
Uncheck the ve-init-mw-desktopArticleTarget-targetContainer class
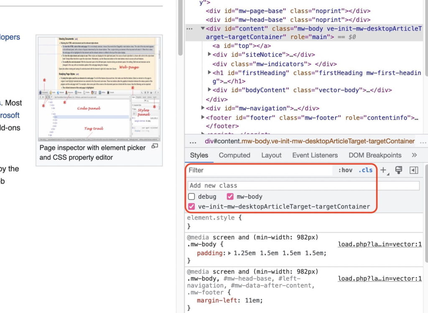[x=191, y=207]
